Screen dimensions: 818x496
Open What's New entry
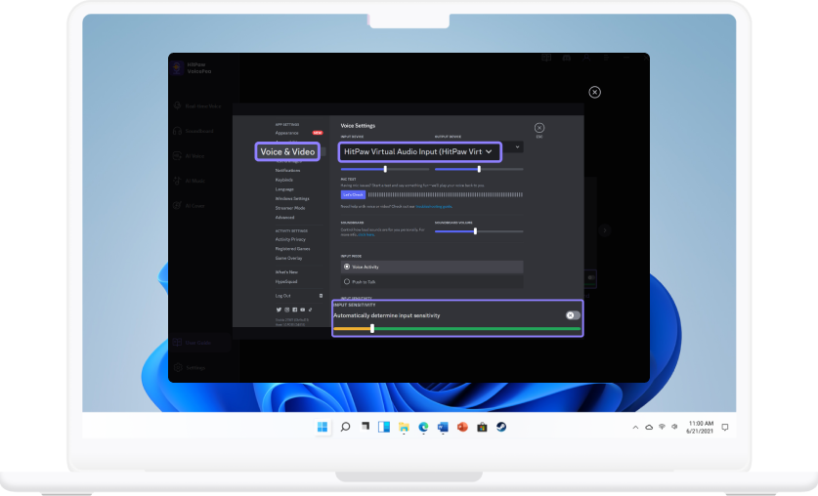click(x=286, y=272)
